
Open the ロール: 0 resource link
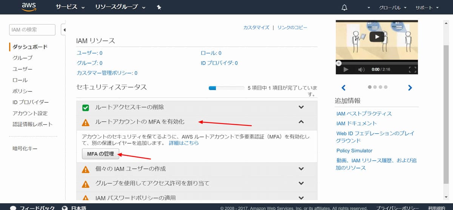211,53
